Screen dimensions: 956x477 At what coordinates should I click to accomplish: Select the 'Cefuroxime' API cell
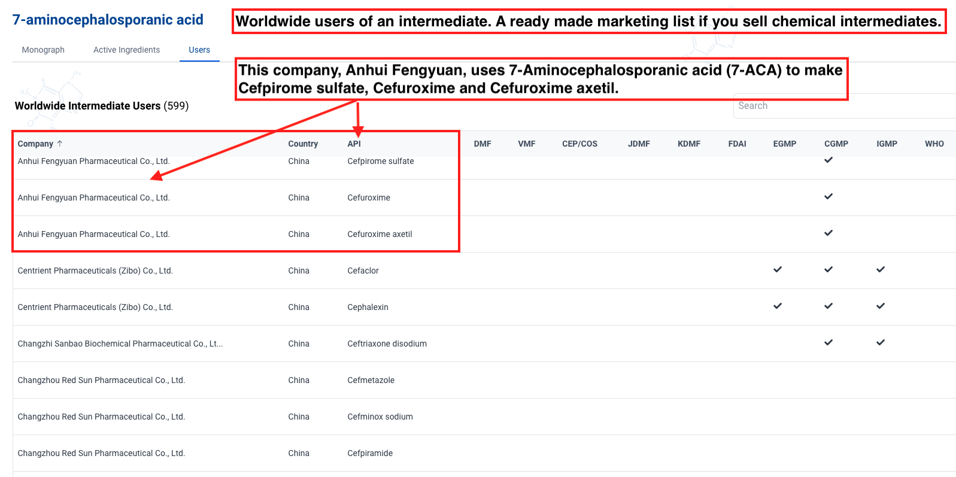pyautogui.click(x=369, y=198)
